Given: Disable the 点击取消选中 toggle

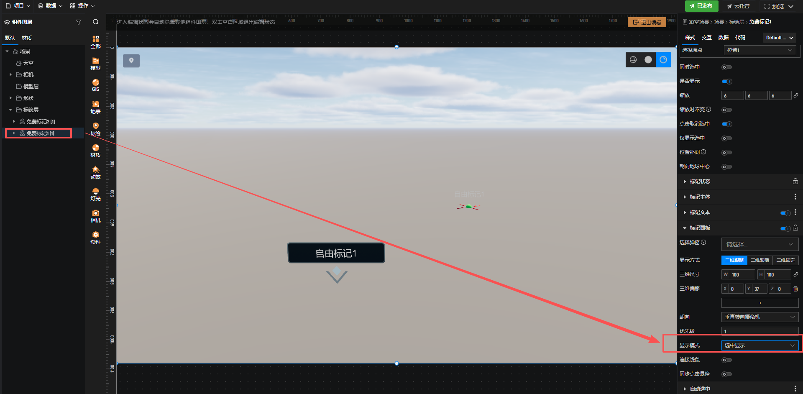Looking at the screenshot, I should (x=727, y=124).
